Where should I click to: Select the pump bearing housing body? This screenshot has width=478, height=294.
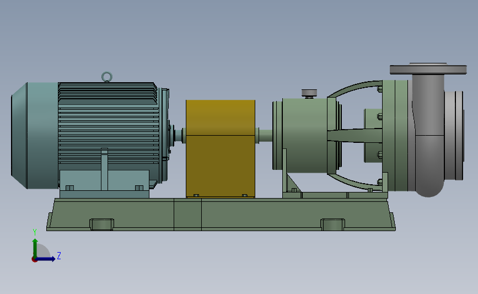click(x=305, y=135)
